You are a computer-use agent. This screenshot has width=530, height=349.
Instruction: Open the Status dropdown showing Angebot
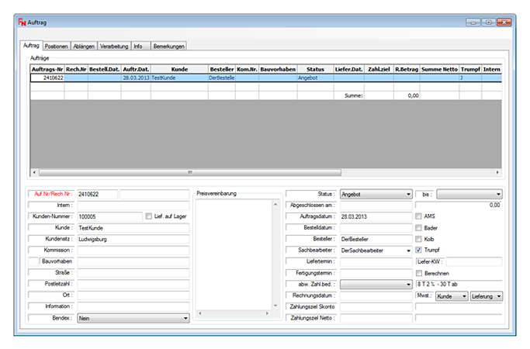[x=376, y=194]
